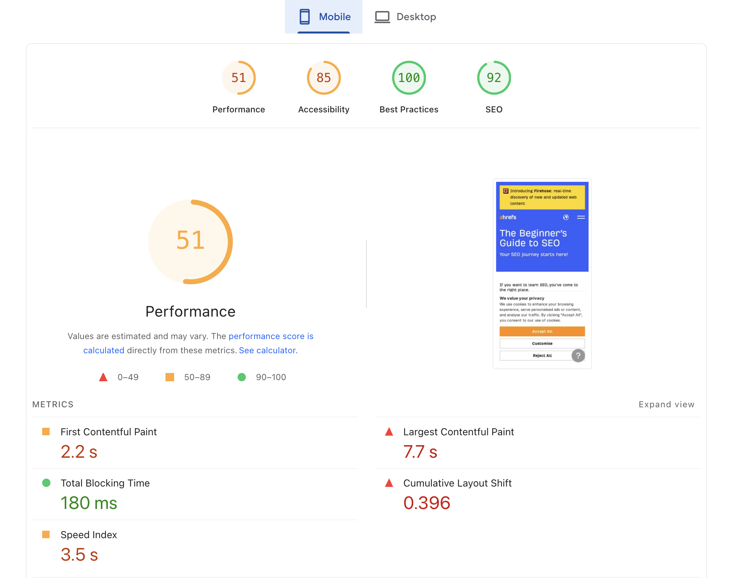Click Accept All in the screenshot preview
The height and width of the screenshot is (578, 736).
click(x=542, y=331)
